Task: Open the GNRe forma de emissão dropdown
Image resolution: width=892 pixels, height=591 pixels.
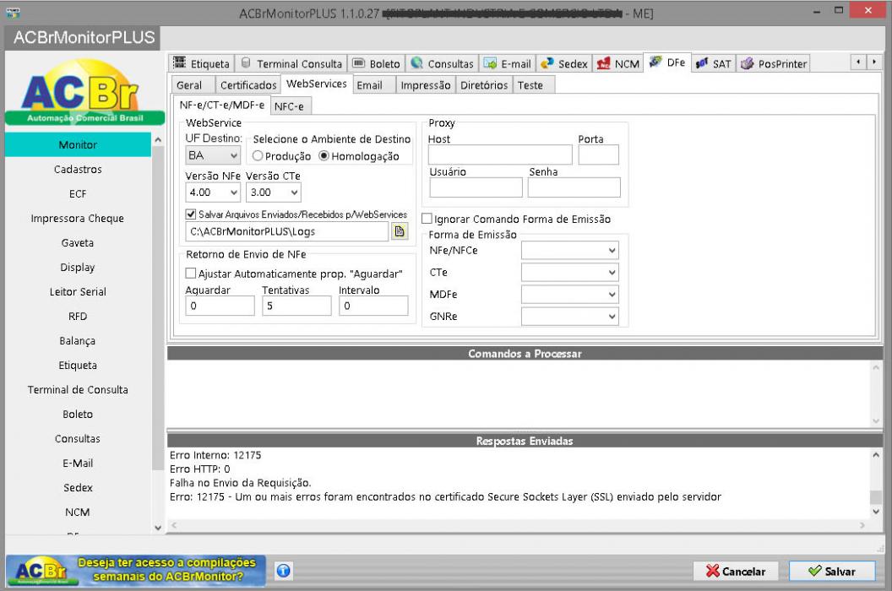Action: 570,317
